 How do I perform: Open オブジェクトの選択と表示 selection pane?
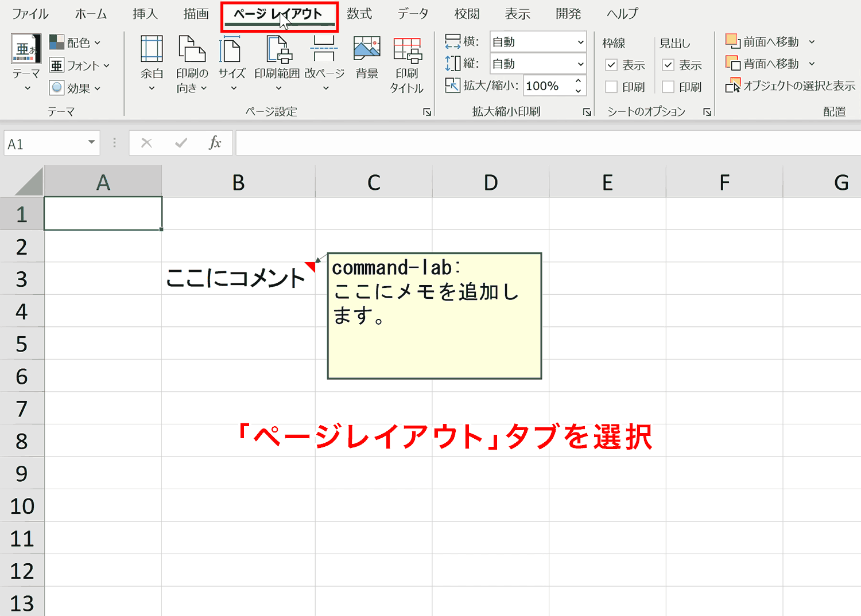tap(790, 85)
